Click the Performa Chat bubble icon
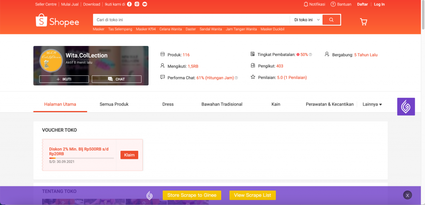 click(x=163, y=77)
